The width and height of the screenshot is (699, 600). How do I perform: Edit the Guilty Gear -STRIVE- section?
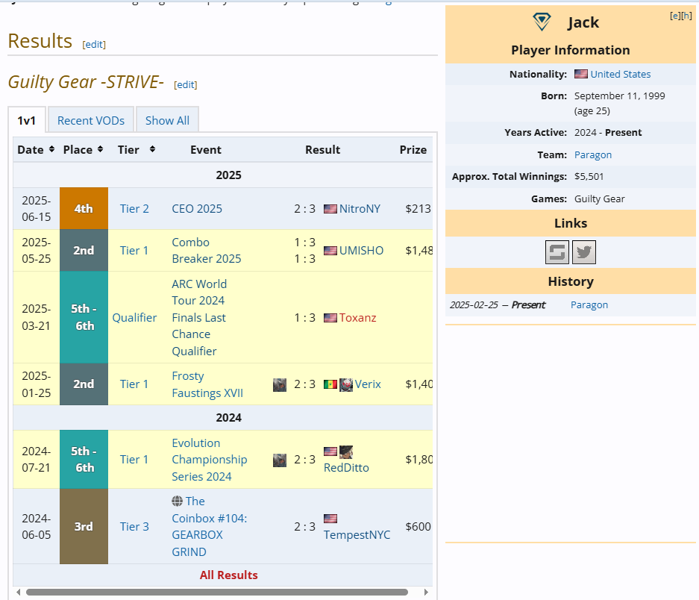[186, 85]
